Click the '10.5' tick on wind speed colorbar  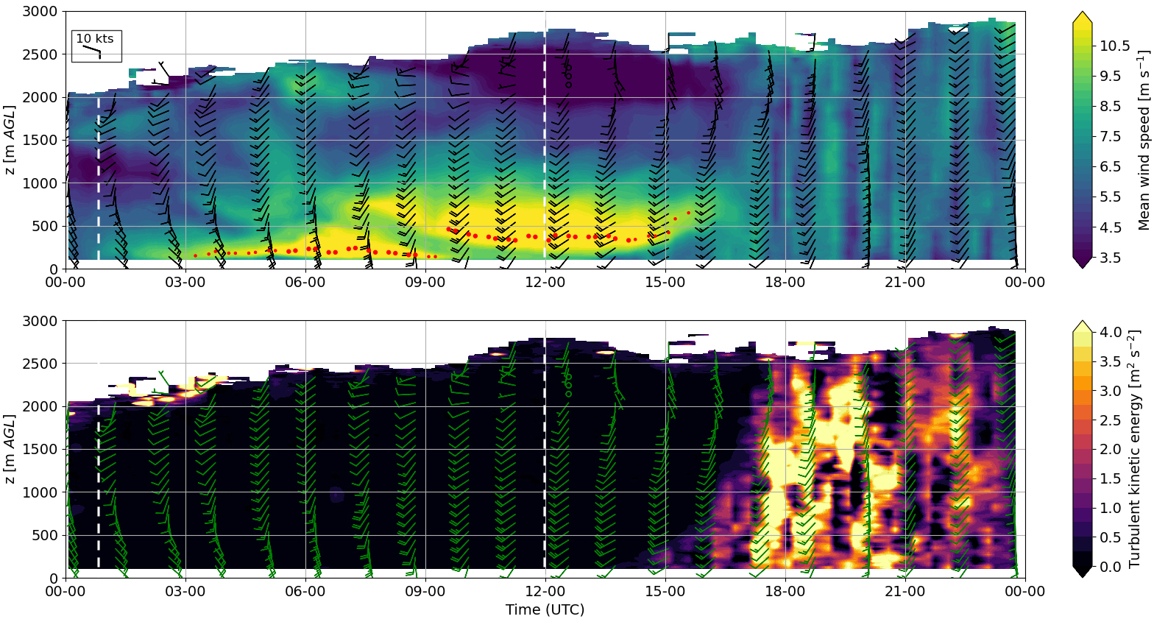(x=1114, y=46)
